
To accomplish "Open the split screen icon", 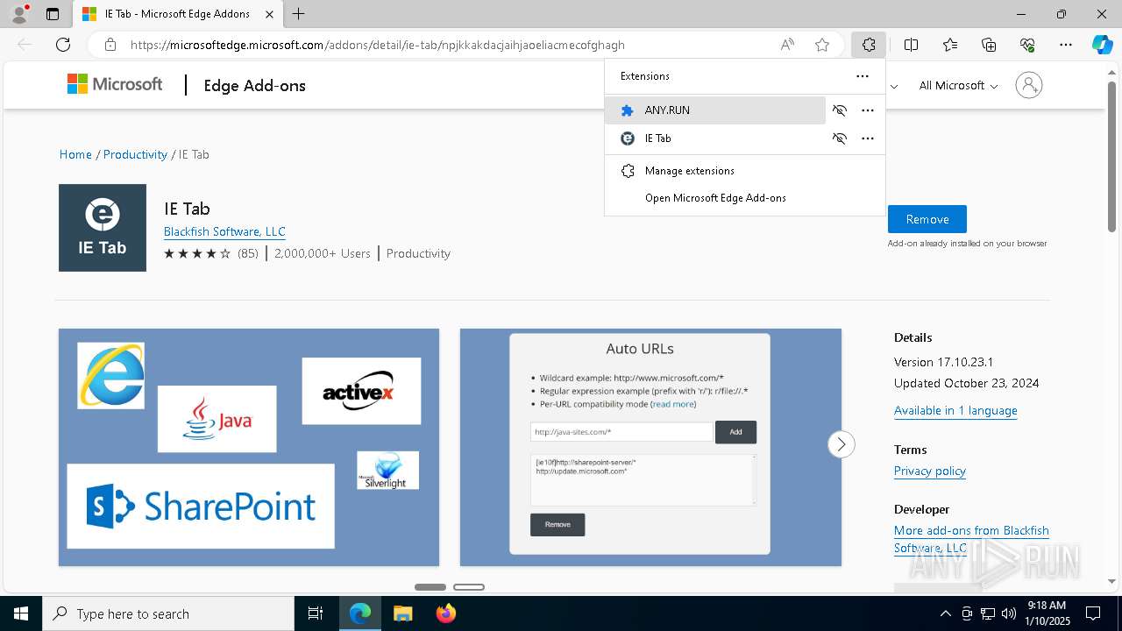I will point(912,45).
